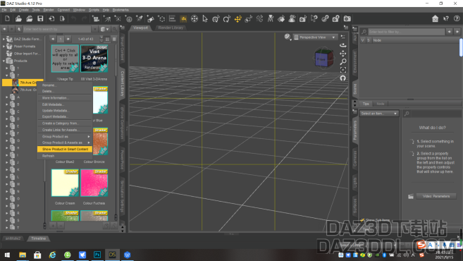Collapse the 7 product folder
This screenshot has height=261, width=463.
pyautogui.click(x=7, y=75)
